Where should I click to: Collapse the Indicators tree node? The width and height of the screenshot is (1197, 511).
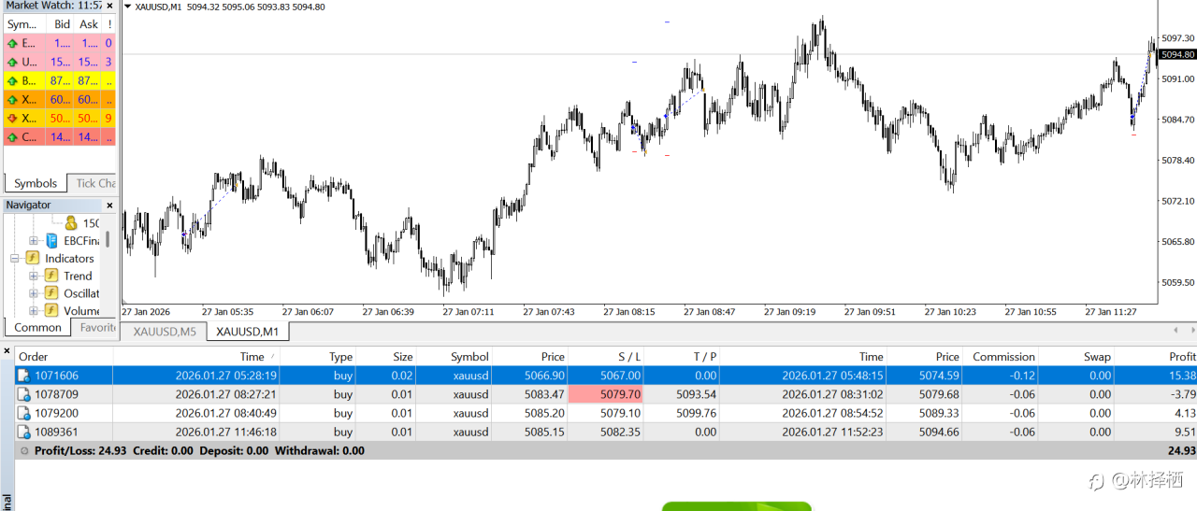click(15, 258)
